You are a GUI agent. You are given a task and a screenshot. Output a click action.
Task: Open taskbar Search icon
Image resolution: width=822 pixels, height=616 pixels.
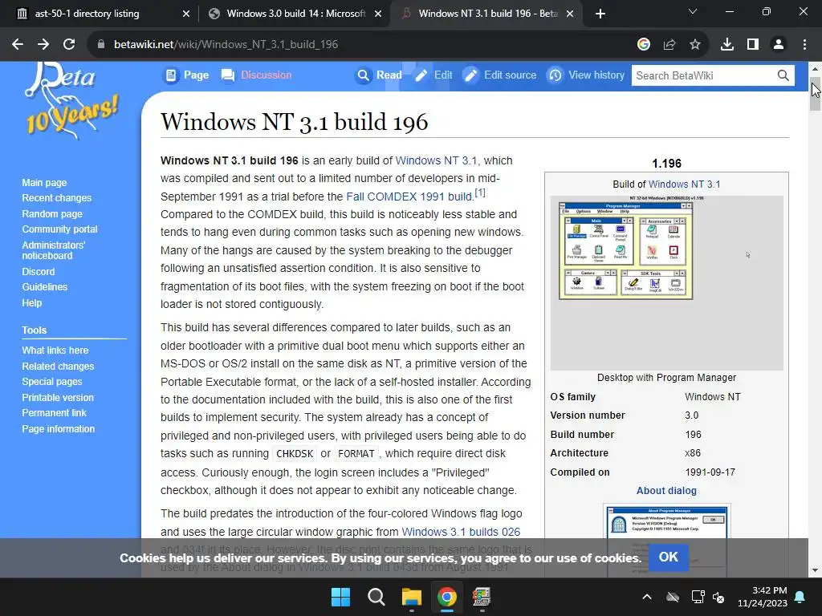(x=376, y=597)
